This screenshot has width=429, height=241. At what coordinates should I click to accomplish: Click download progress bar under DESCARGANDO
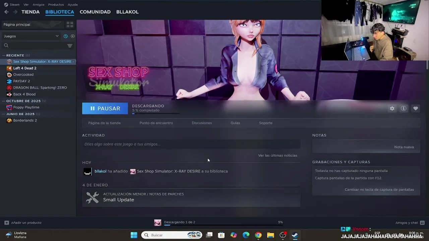(156, 114)
